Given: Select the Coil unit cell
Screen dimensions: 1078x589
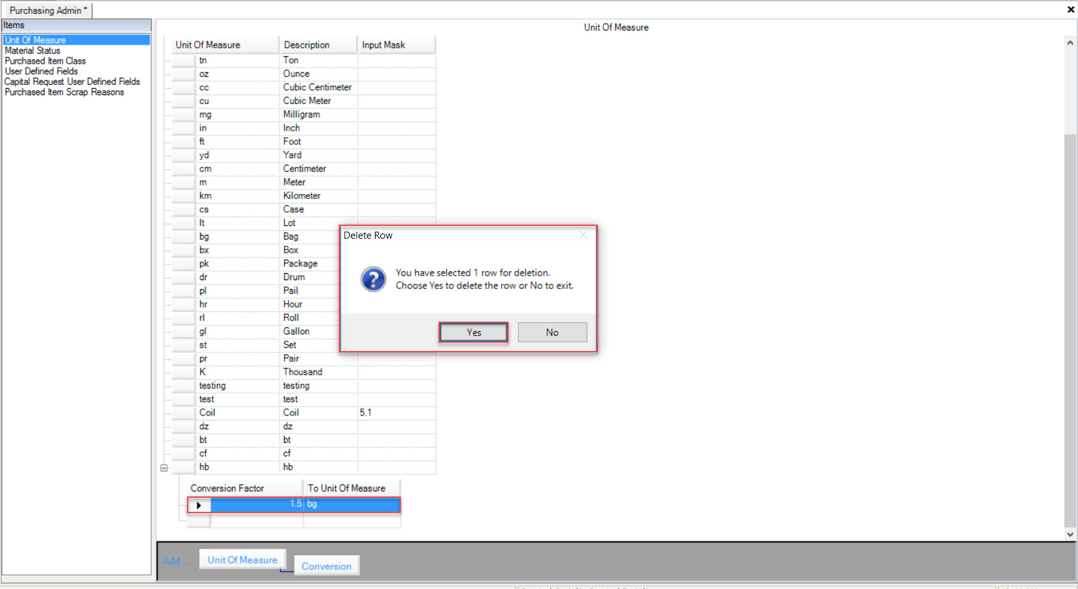Looking at the screenshot, I should click(237, 413).
